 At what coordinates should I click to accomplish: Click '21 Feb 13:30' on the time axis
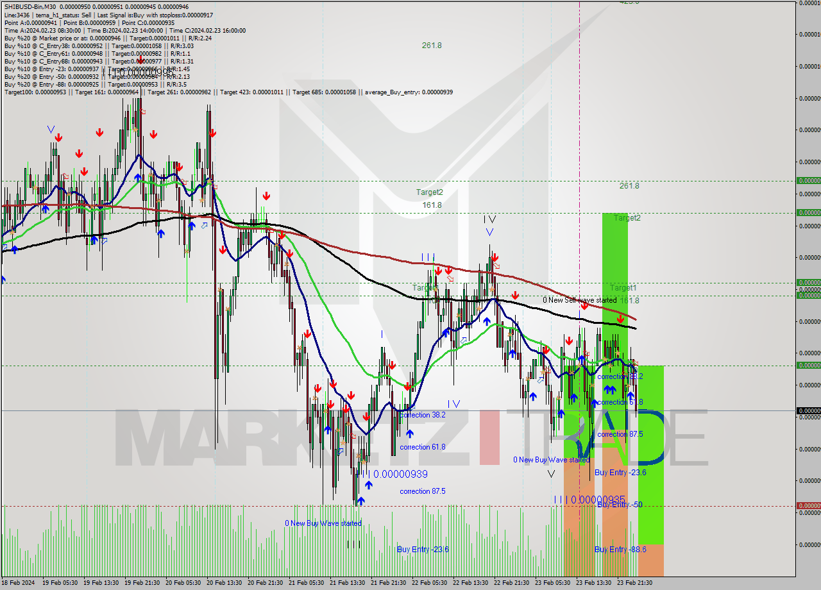click(x=346, y=583)
